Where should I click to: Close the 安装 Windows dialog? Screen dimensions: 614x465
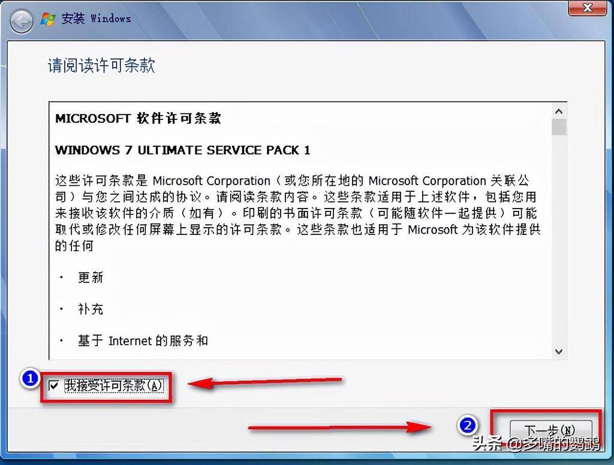pyautogui.click(x=586, y=7)
